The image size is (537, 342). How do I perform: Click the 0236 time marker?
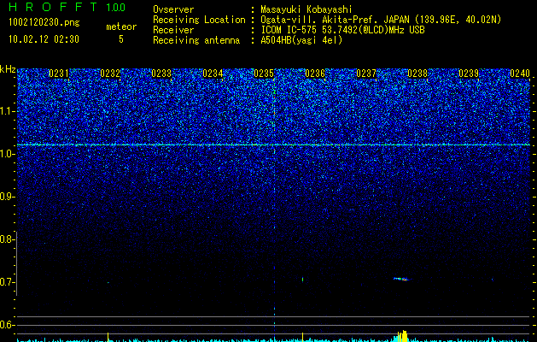point(315,74)
